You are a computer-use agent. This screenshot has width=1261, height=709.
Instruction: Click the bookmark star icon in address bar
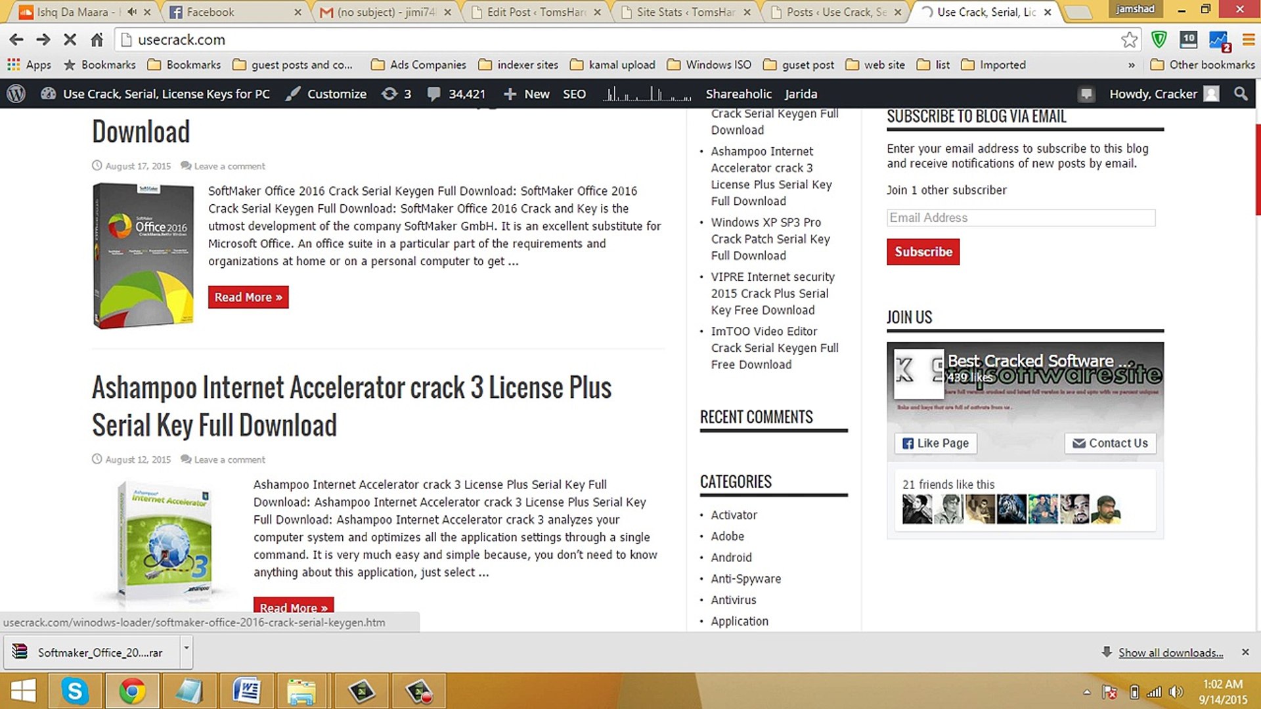(1129, 40)
